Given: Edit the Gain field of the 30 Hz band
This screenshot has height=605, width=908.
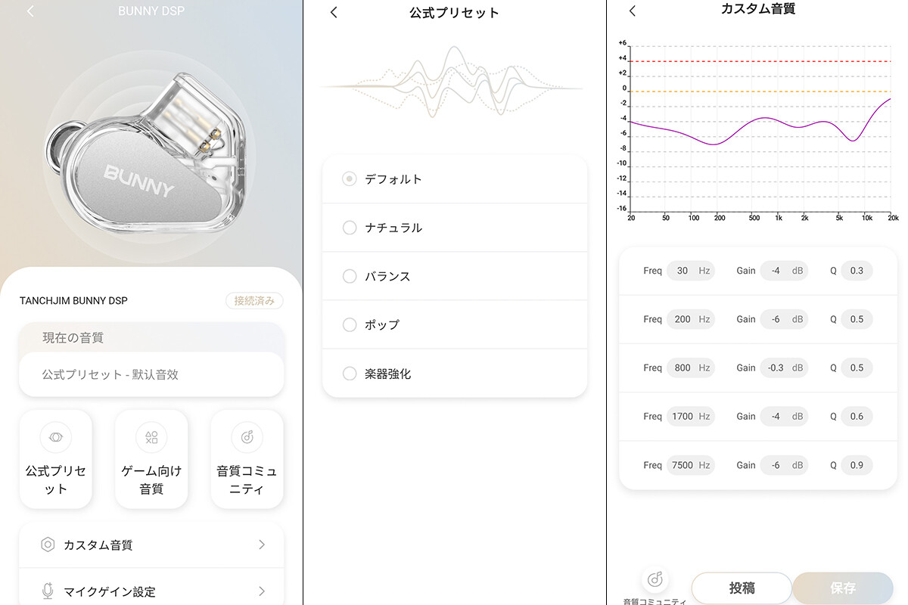Looking at the screenshot, I should click(x=784, y=271).
